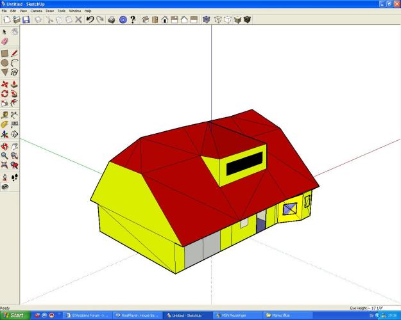Select the Tape Measure tool
The height and width of the screenshot is (320, 401).
pyautogui.click(x=5, y=115)
